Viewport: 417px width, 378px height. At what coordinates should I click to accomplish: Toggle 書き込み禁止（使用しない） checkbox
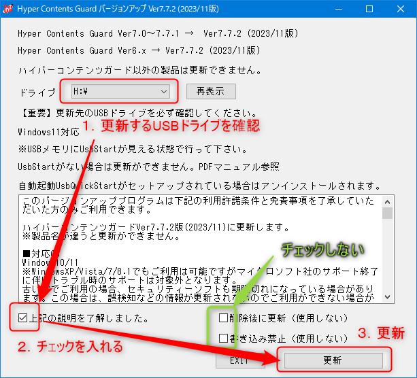coord(223,338)
